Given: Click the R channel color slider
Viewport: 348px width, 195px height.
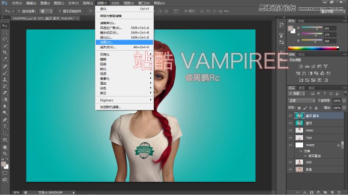Looking at the screenshot, I should [x=312, y=27].
